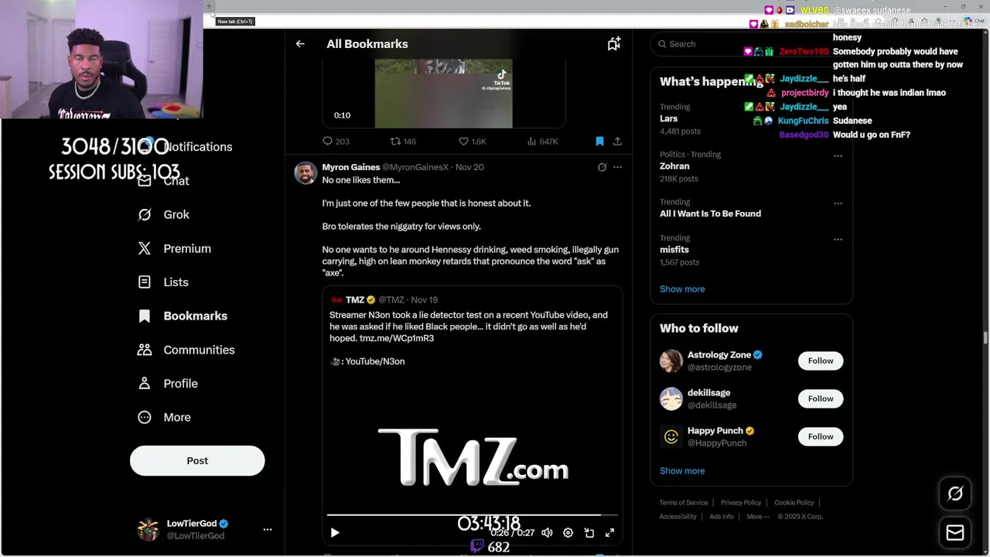Open the TMZ account name in quoted post
Image resolution: width=990 pixels, height=557 pixels.
355,299
